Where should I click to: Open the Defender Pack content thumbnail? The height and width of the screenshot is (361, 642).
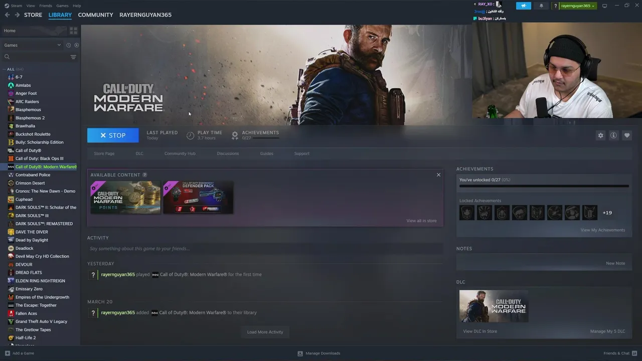198,198
